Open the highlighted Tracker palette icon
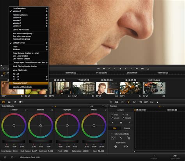 click(128, 102)
